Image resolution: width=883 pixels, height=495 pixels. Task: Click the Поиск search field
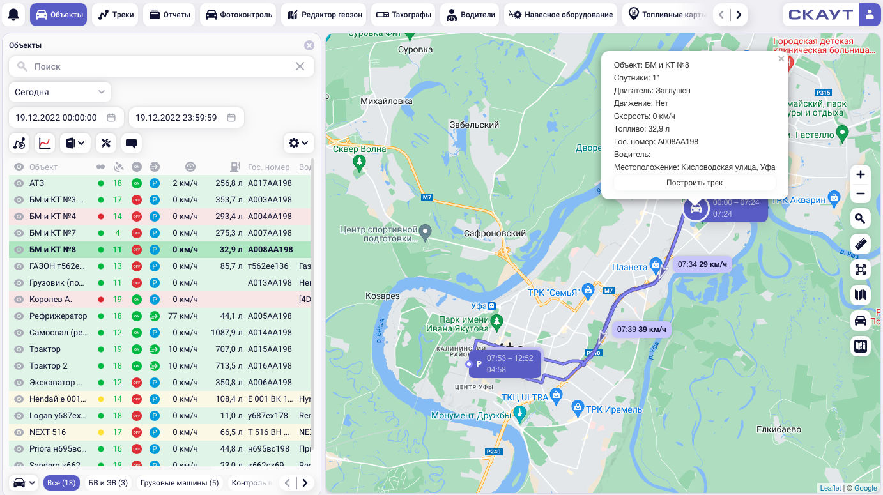[160, 66]
